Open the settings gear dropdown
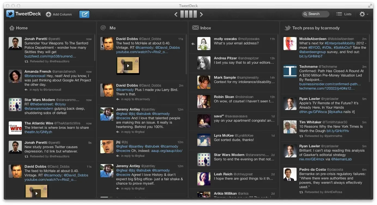Viewport: 377px width, 205px height. click(364, 14)
